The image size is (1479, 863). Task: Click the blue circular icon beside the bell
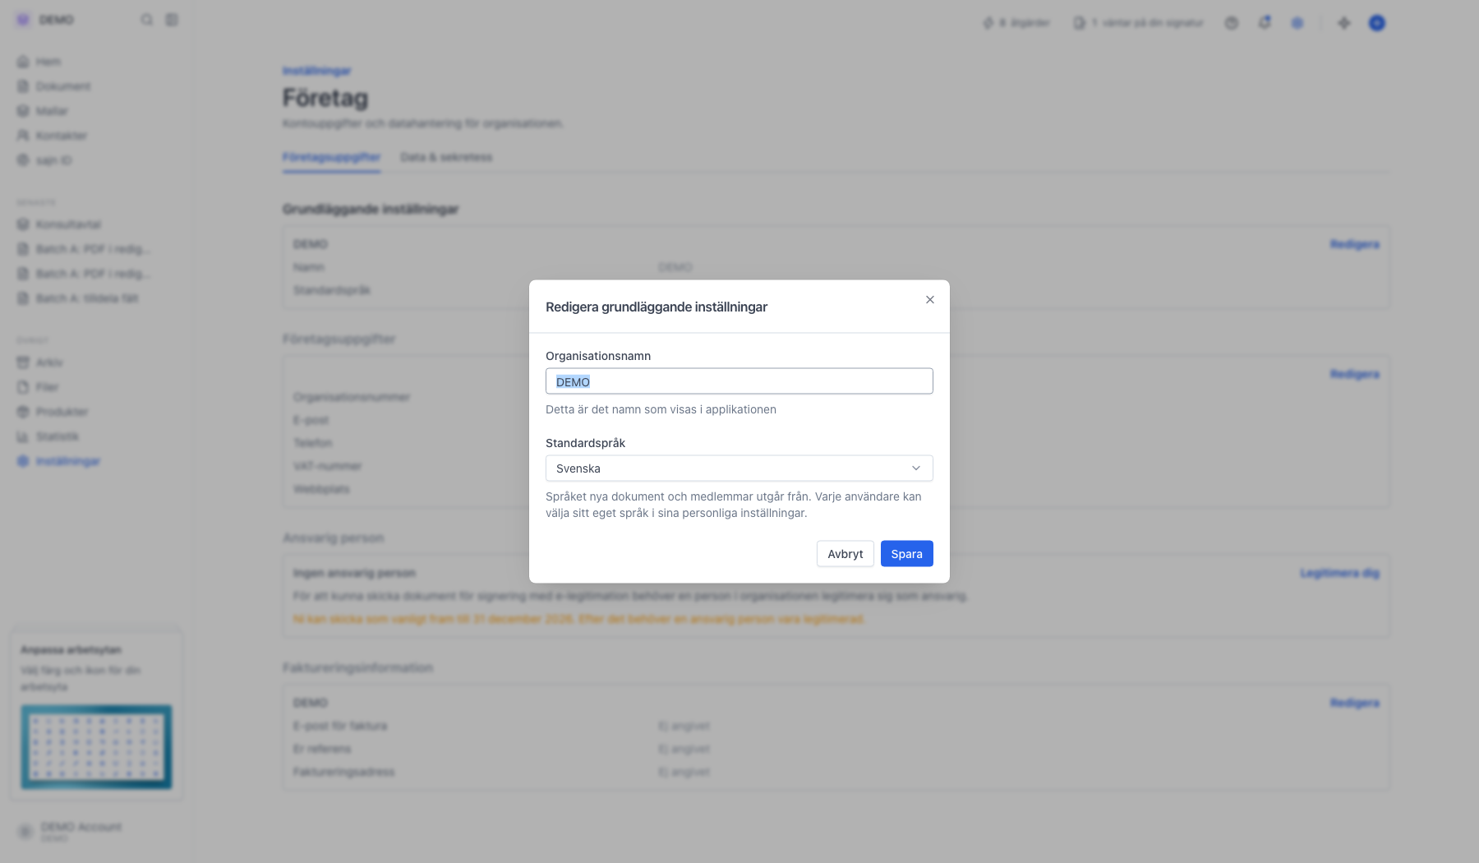(x=1297, y=23)
